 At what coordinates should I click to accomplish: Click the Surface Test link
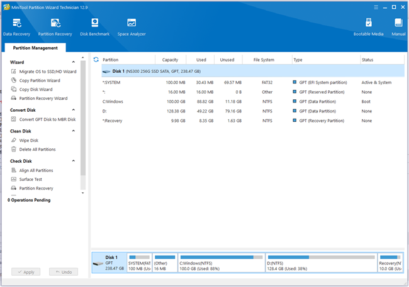[31, 179]
